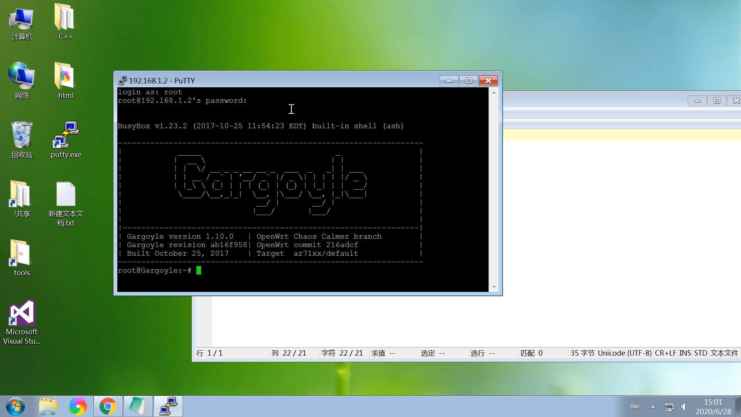Image resolution: width=741 pixels, height=417 pixels.
Task: Open the 新建文本文档.txt file
Action: (66, 195)
